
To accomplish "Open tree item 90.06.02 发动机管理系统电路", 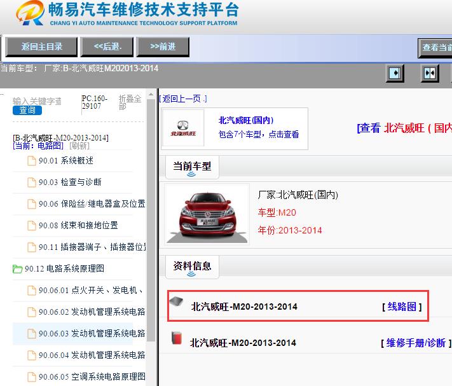I will click(92, 312).
